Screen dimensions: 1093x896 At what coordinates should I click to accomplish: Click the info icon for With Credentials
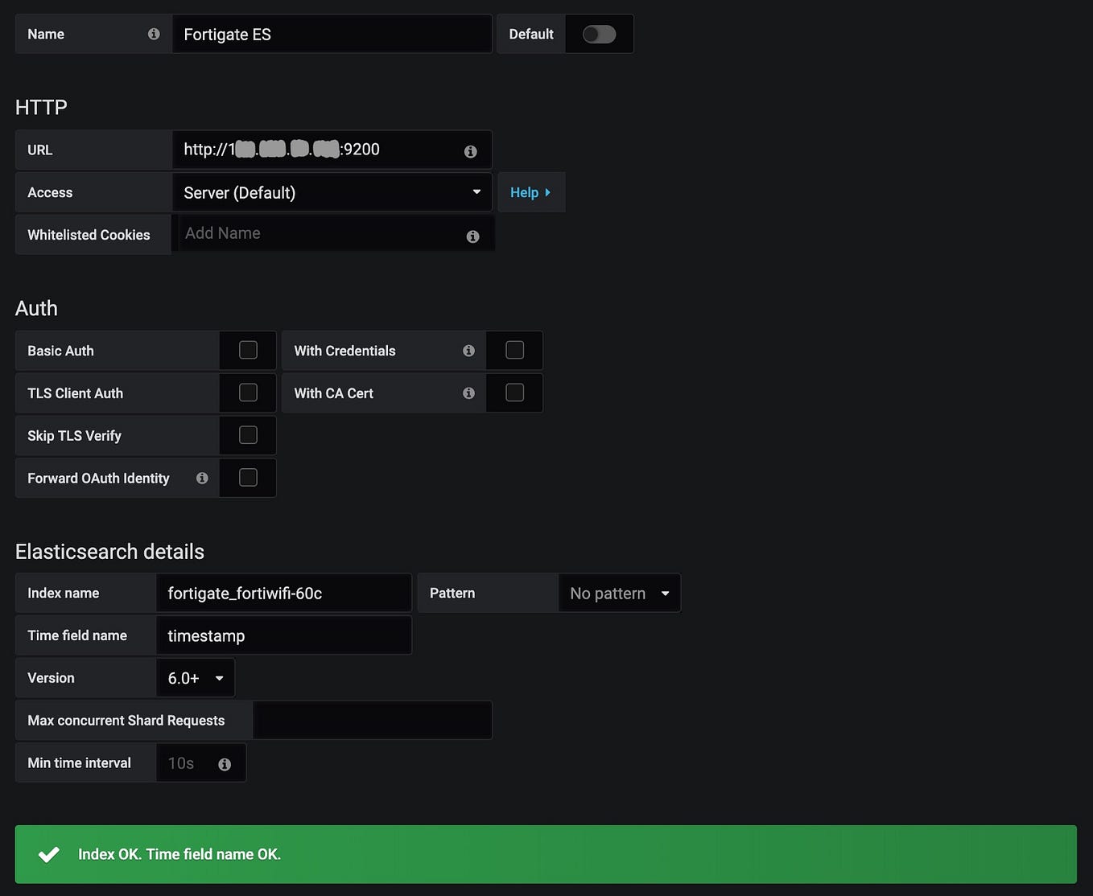[468, 351]
